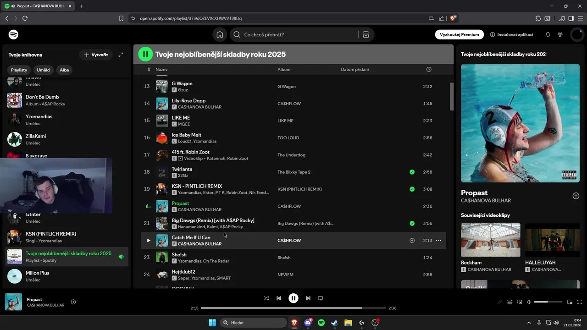This screenshot has width=587, height=330.
Task: Open the play queue
Action: pyautogui.click(x=509, y=302)
